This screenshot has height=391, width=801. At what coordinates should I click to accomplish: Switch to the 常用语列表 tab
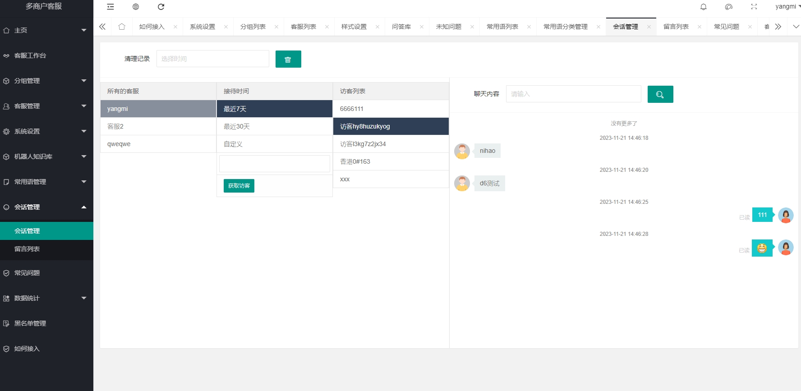coord(502,27)
